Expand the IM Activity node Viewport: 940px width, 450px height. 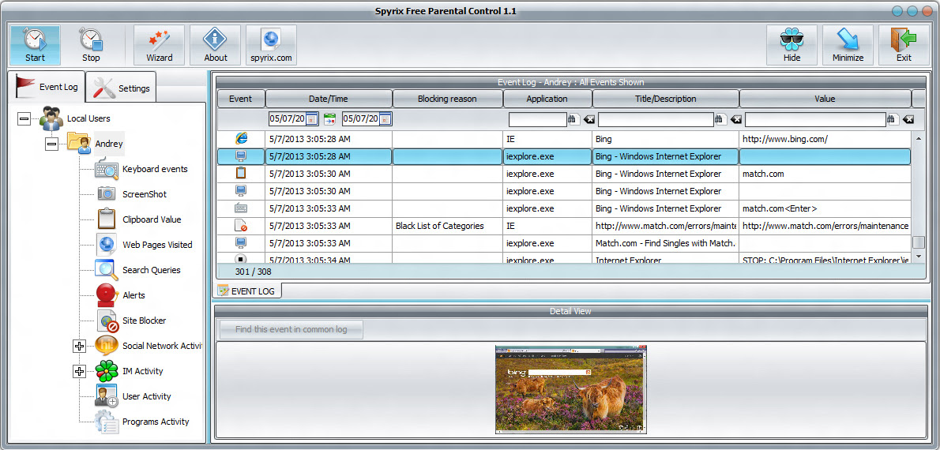[79, 372]
